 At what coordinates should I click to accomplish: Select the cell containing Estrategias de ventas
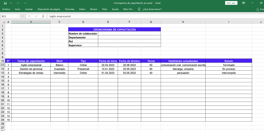click(31, 73)
